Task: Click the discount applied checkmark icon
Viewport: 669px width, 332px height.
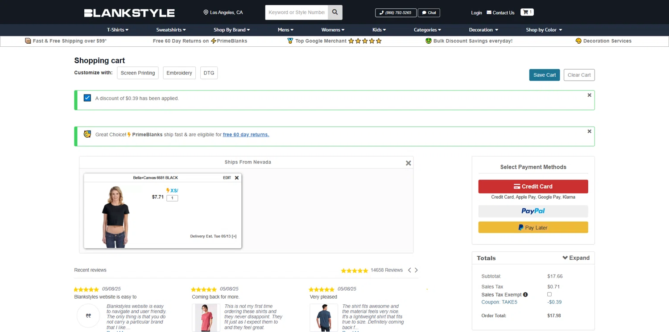Action: (87, 98)
